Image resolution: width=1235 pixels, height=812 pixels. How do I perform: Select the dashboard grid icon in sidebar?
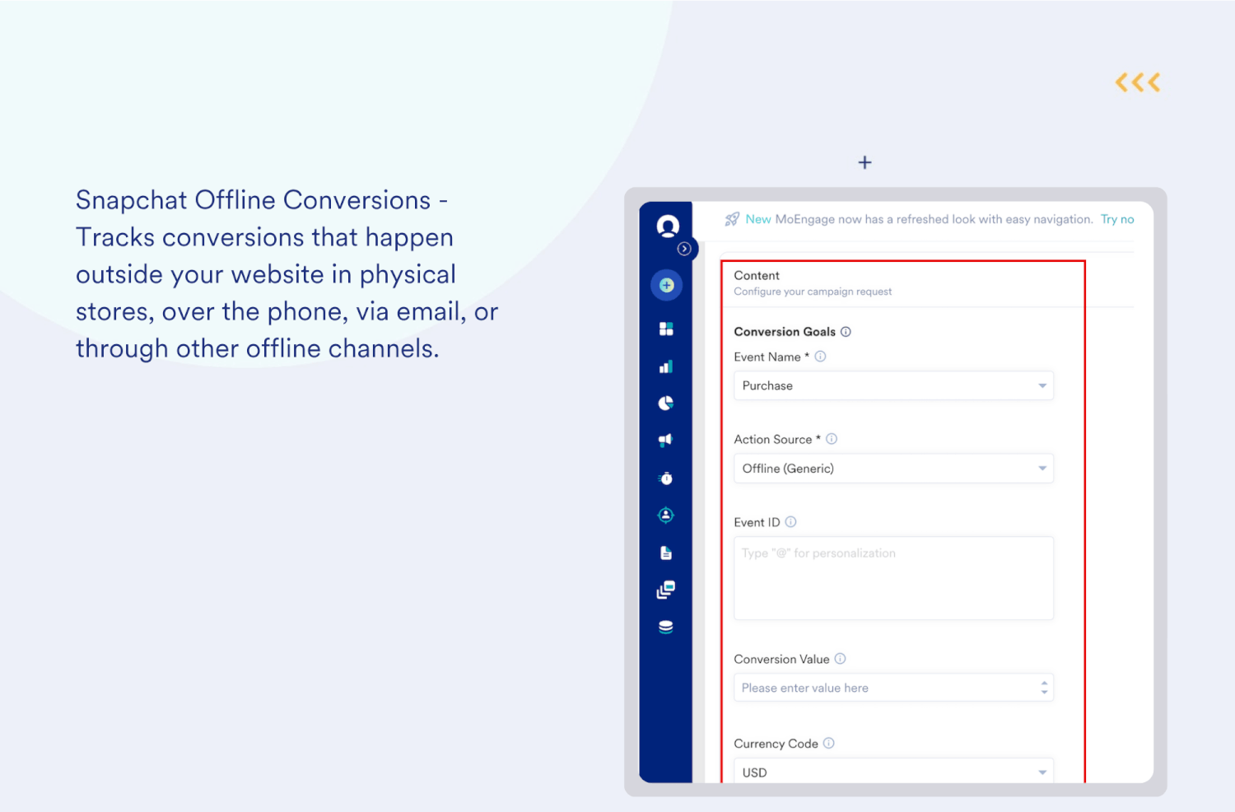[666, 329]
